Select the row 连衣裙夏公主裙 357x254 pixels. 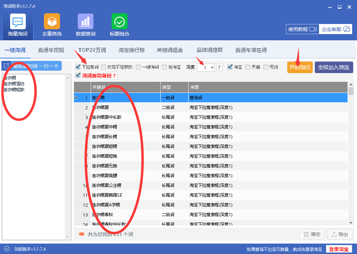(x=211, y=185)
